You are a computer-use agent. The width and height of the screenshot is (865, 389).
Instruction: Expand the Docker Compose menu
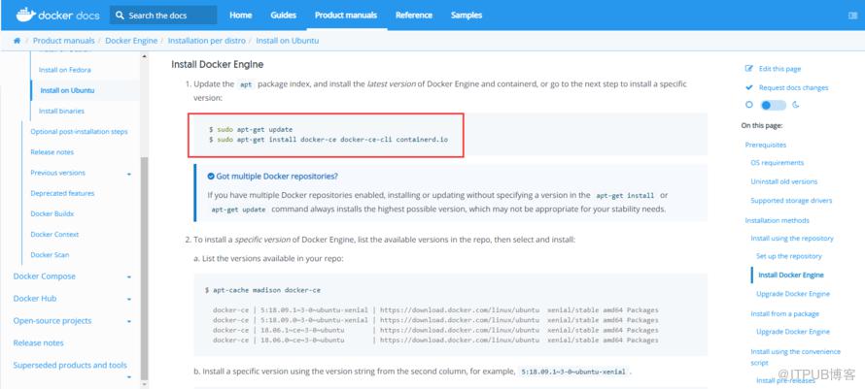pos(129,277)
